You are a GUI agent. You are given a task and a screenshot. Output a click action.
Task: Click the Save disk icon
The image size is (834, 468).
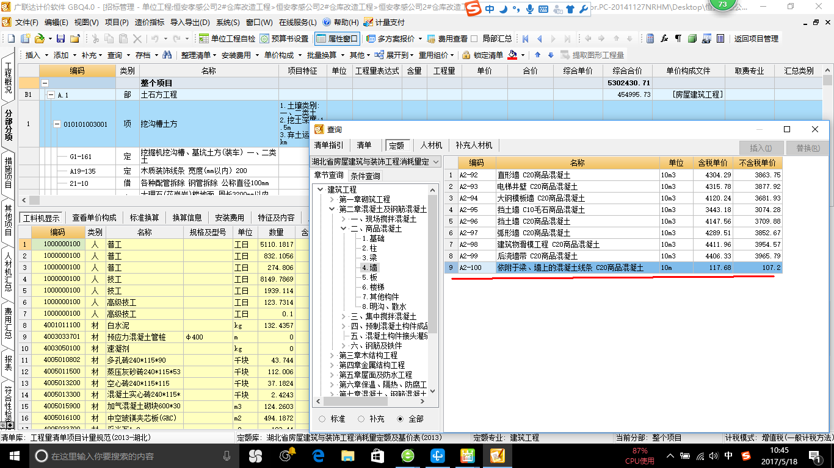point(60,38)
